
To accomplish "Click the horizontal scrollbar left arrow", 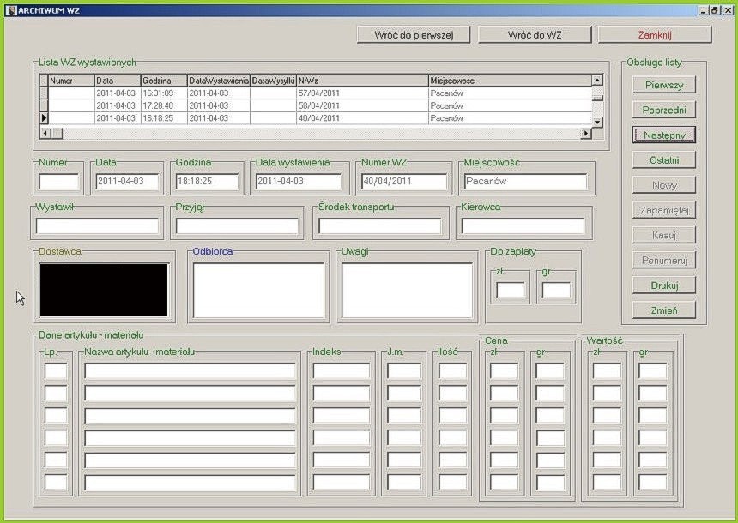I will pyautogui.click(x=45, y=134).
